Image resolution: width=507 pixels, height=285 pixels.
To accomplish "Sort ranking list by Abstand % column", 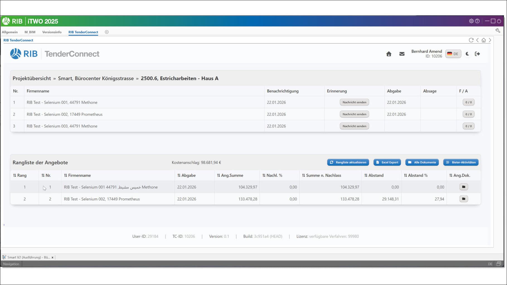I will click(x=416, y=175).
